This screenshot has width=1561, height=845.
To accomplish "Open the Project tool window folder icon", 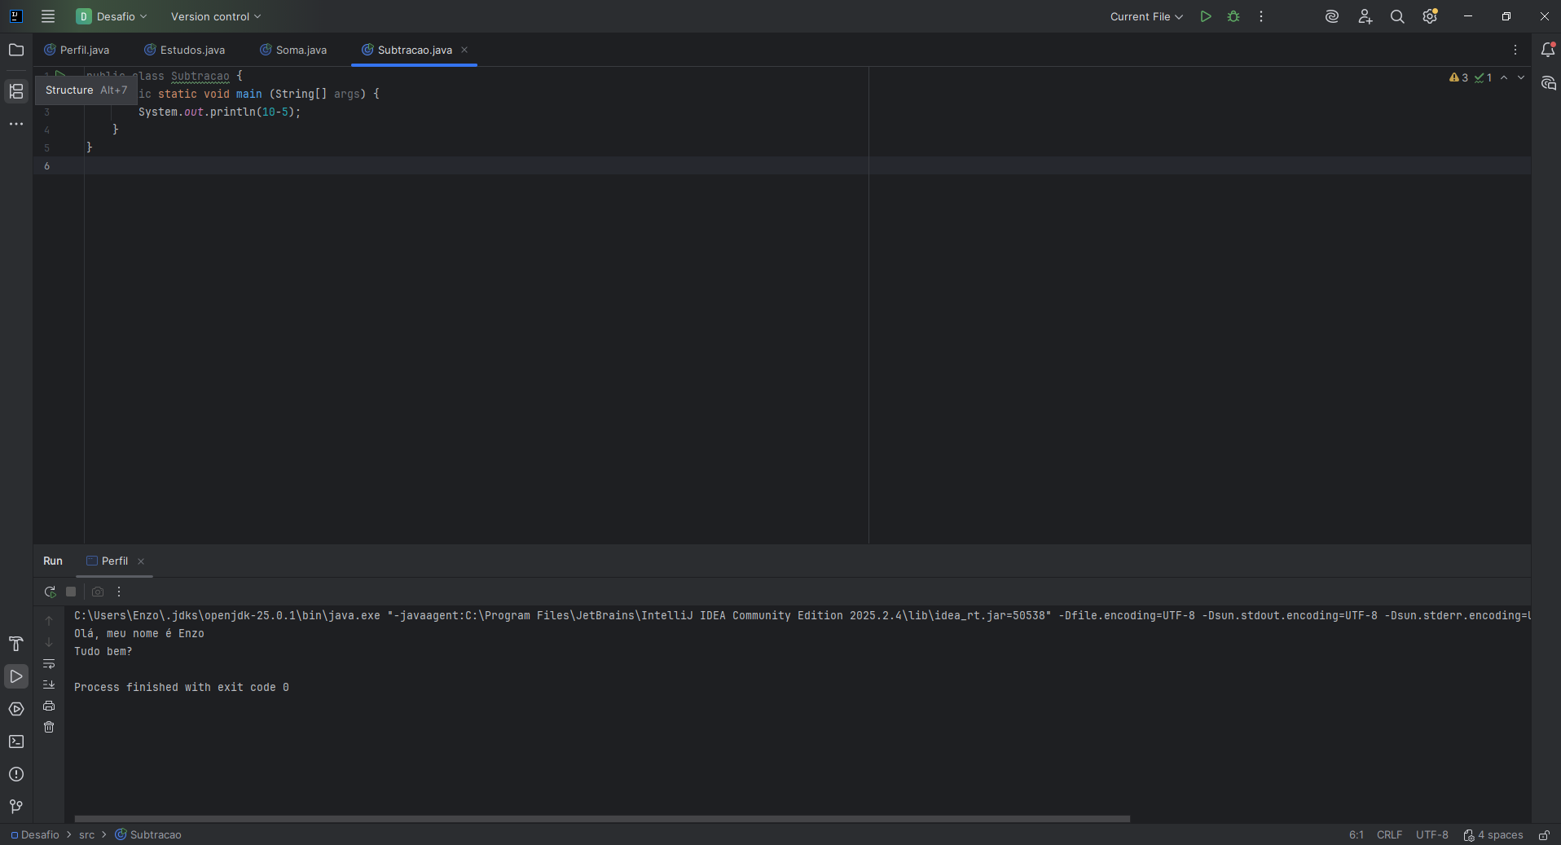I will tap(16, 50).
